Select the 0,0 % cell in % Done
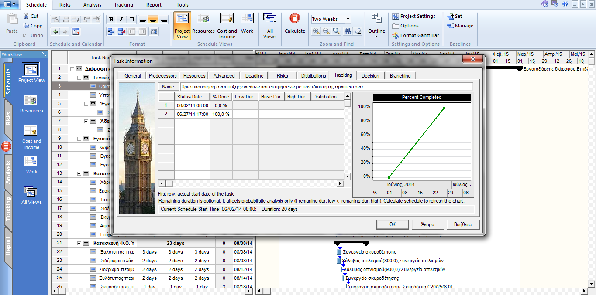596x295 pixels. (221, 105)
